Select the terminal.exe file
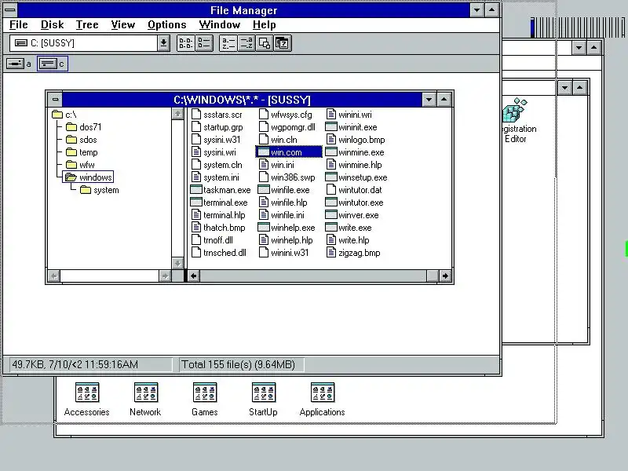 click(x=219, y=203)
